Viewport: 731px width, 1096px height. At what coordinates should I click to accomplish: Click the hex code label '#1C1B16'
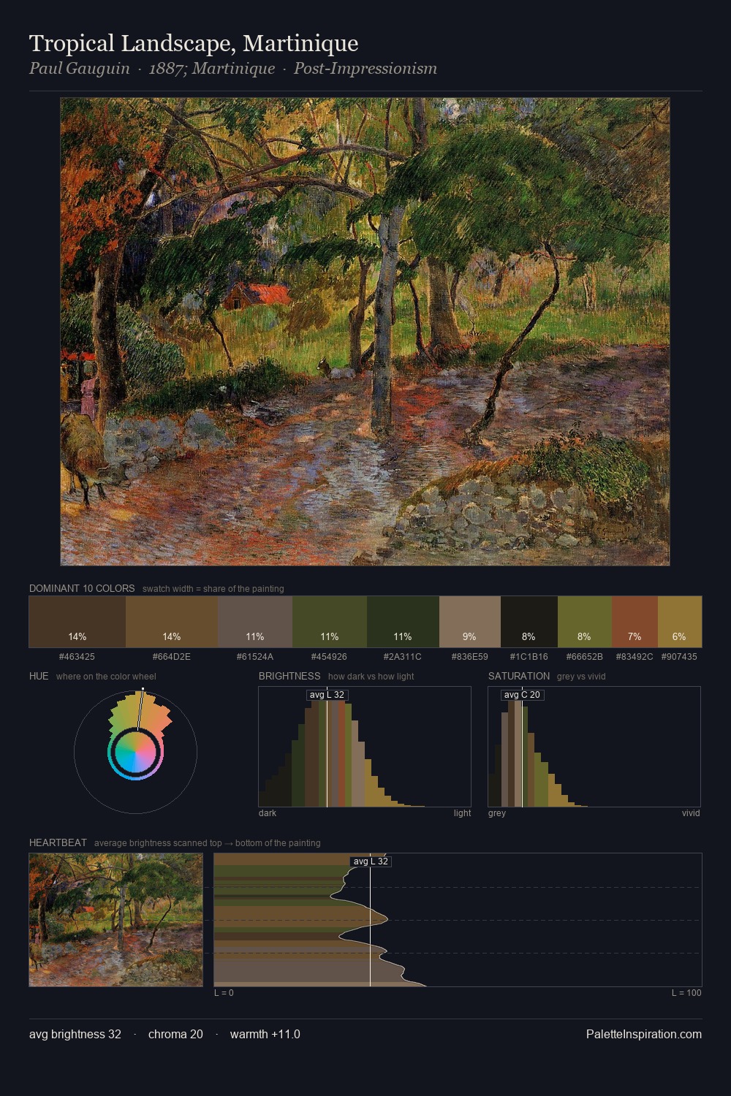[x=529, y=657]
